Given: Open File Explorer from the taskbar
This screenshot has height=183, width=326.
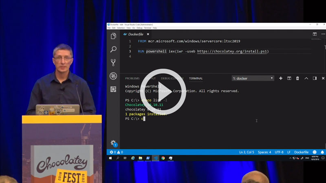Looking at the screenshot, I should [x=140, y=158].
